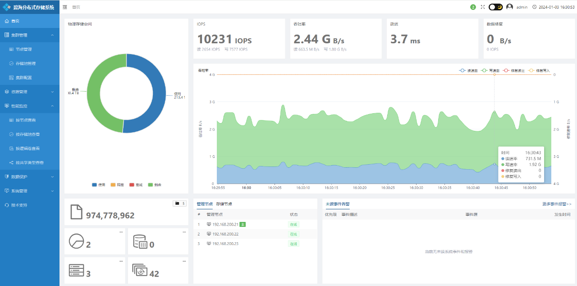Click the database icon beside 0

pos(140,241)
